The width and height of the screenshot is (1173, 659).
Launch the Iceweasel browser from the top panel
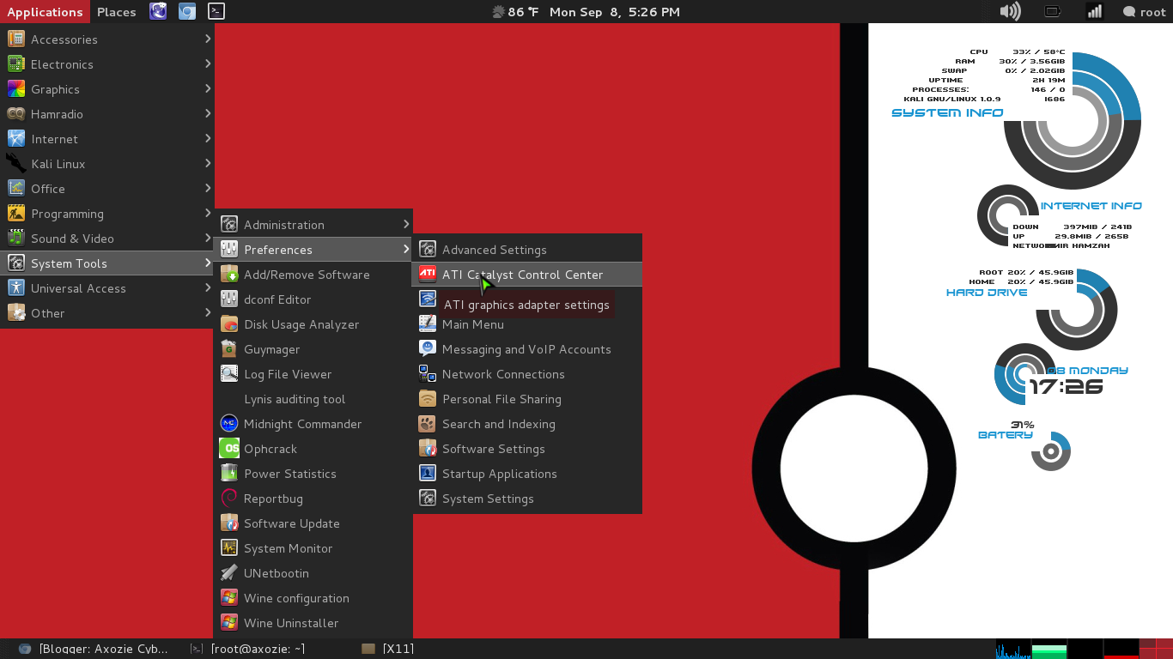point(158,11)
